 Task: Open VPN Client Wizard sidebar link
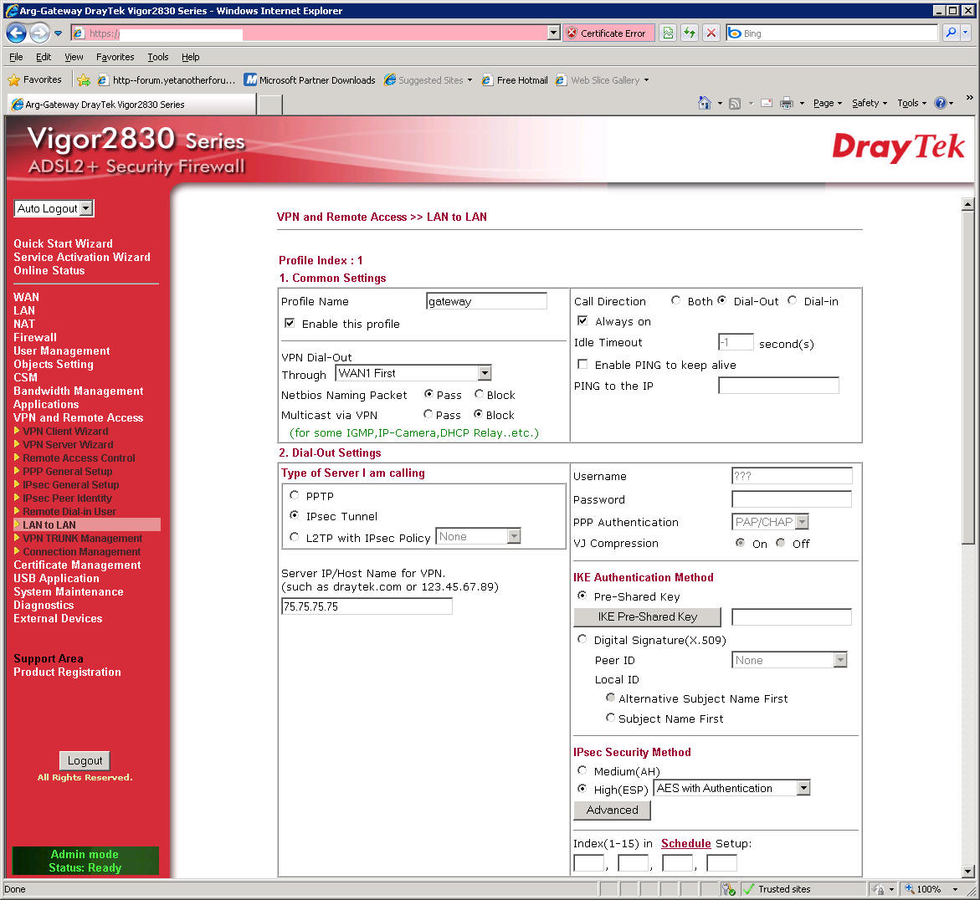(x=65, y=431)
